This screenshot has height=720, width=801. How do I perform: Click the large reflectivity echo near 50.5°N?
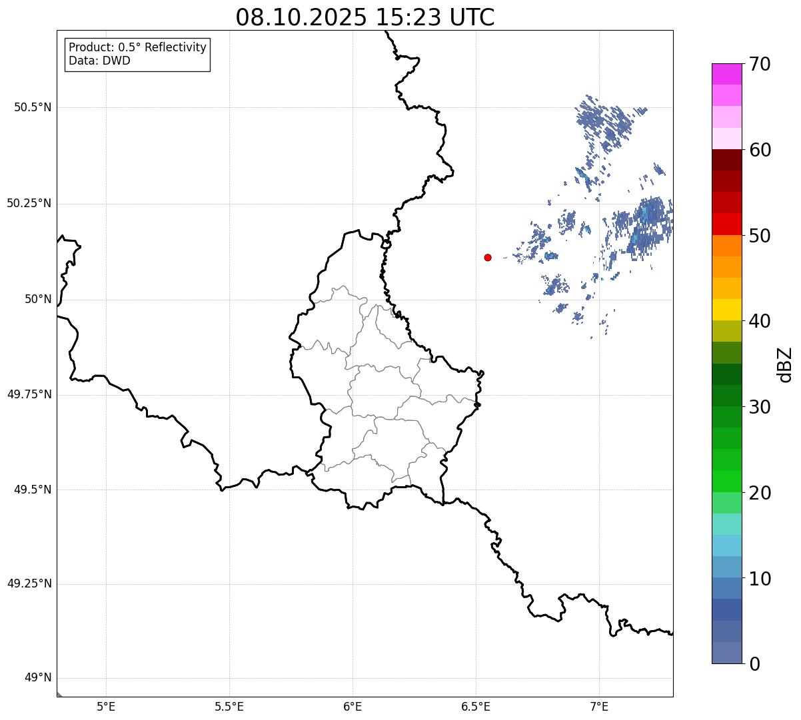click(606, 123)
